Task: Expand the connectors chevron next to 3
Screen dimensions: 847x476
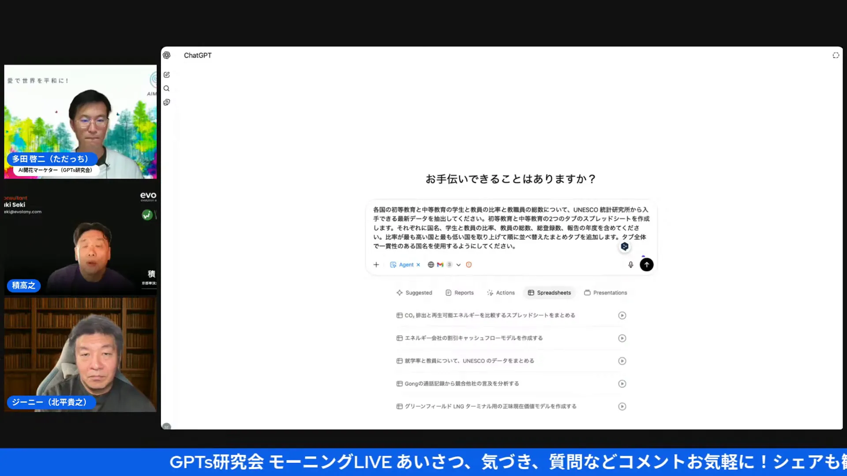Action: [x=458, y=265]
